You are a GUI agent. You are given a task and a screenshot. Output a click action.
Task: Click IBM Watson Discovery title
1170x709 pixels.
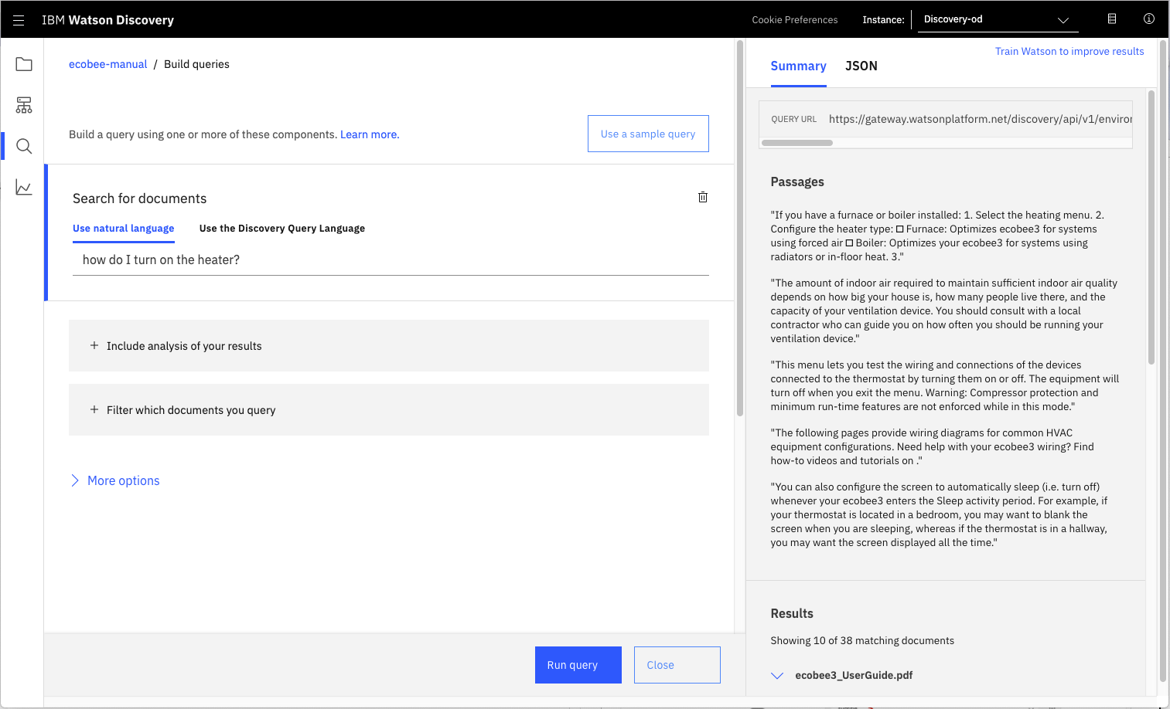(x=107, y=20)
